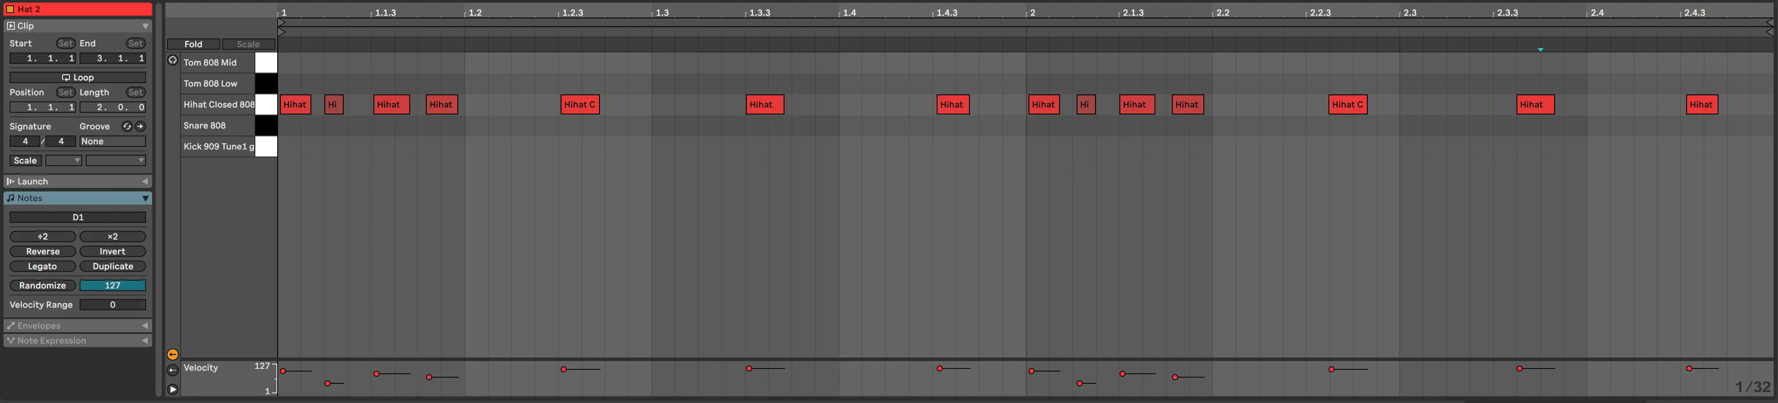Select the first Hihat note at bar 2
Viewport: 1778px width, 403px height.
(1043, 105)
